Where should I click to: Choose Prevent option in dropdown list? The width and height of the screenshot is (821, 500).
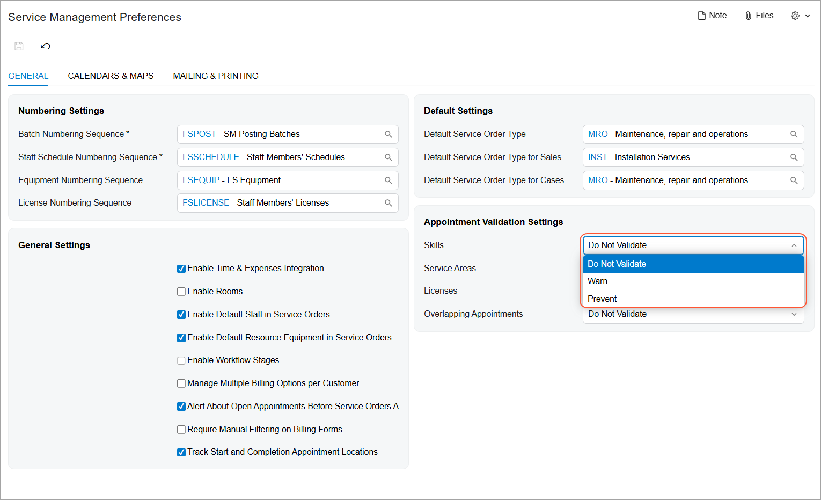(602, 299)
